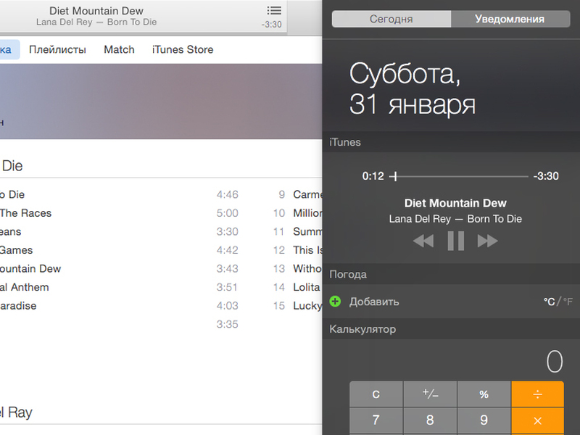This screenshot has width=580, height=435.
Task: Click the Добавить weather location button
Action: 374,302
